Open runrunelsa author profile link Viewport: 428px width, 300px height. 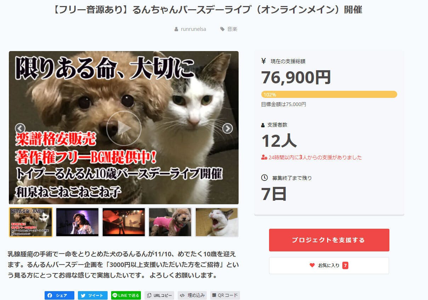tap(193, 29)
